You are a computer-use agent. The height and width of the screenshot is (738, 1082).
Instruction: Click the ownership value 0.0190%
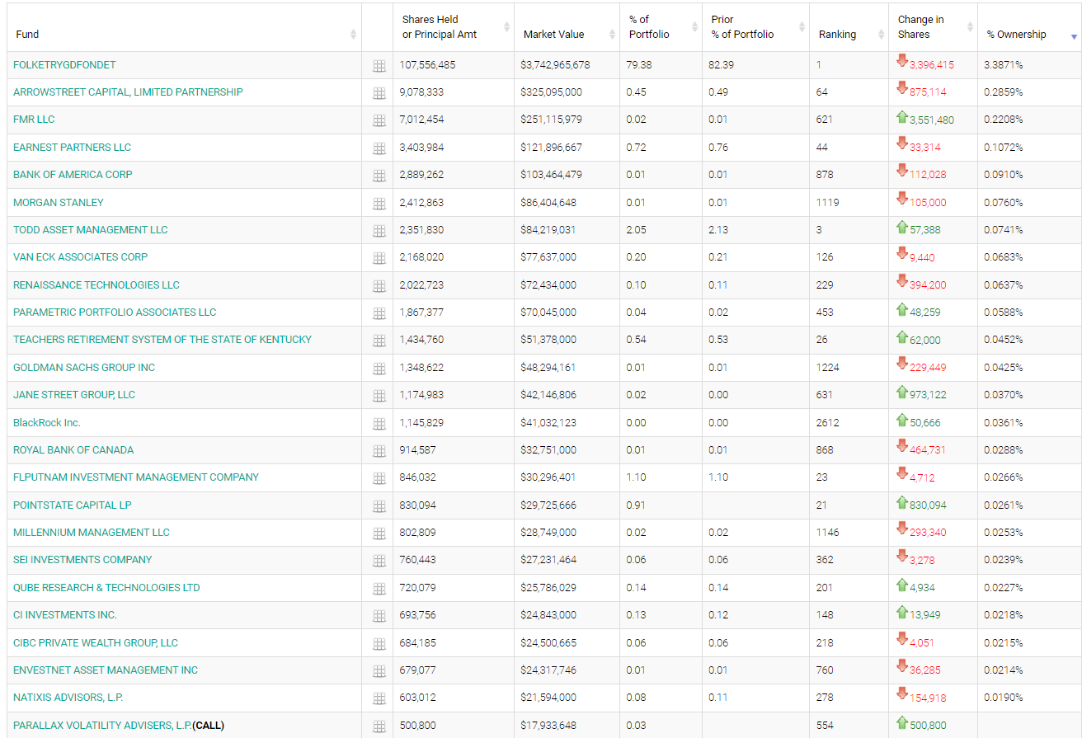click(1004, 698)
